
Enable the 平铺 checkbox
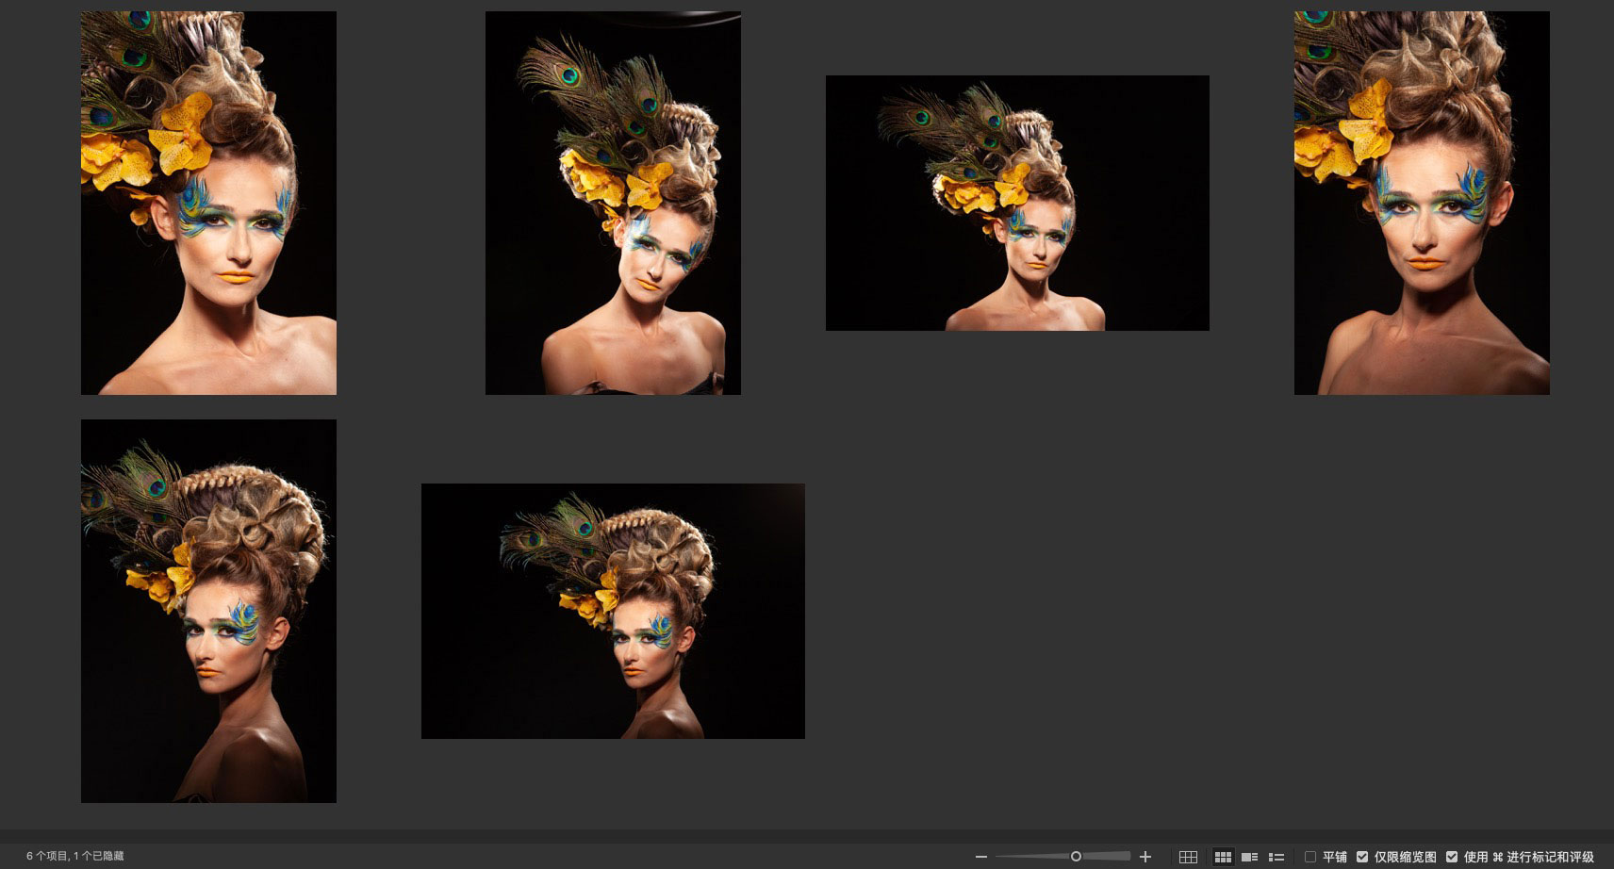click(x=1310, y=857)
